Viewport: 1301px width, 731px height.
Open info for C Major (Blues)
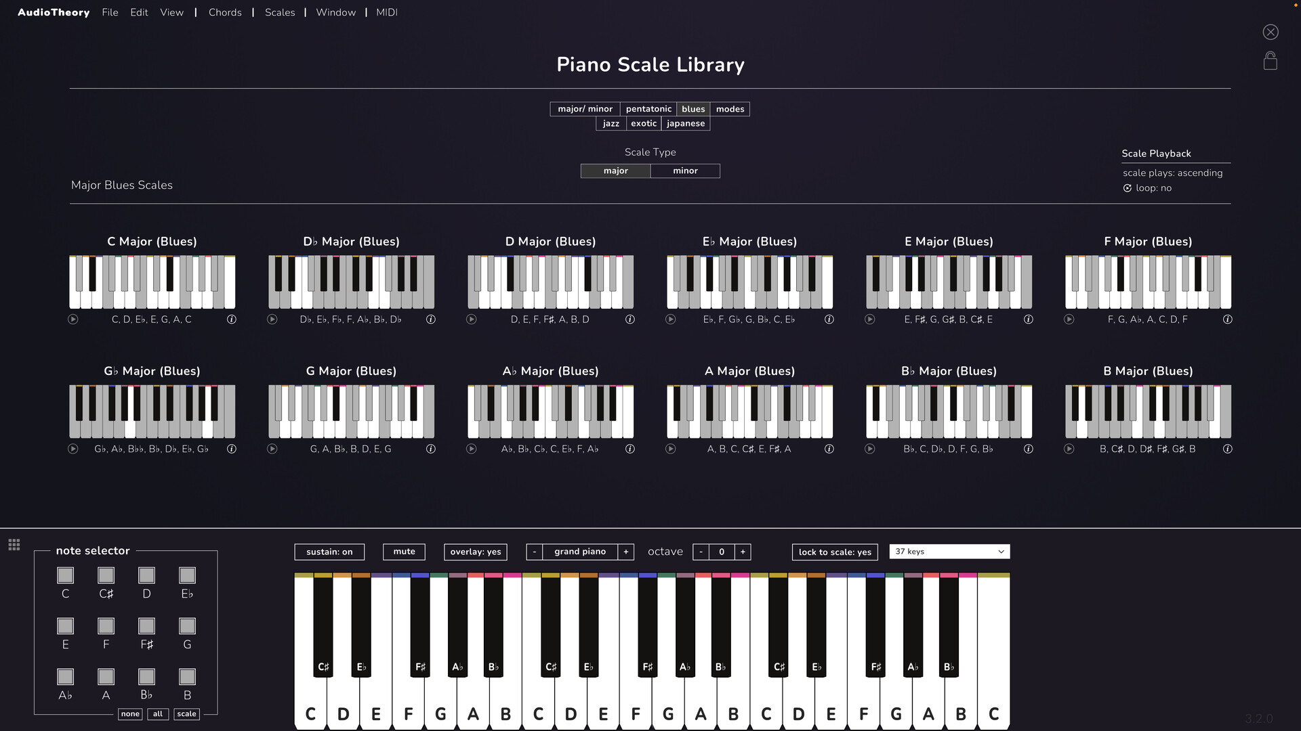pos(232,319)
